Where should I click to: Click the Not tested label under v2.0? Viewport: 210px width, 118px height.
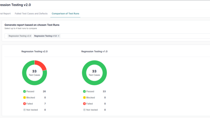[32, 110]
